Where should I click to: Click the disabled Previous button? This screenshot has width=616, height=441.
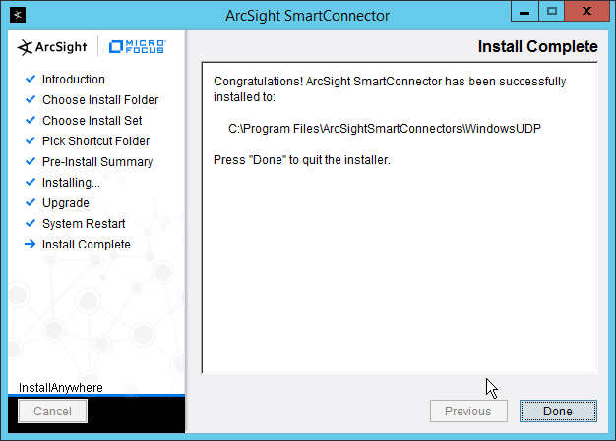point(467,412)
